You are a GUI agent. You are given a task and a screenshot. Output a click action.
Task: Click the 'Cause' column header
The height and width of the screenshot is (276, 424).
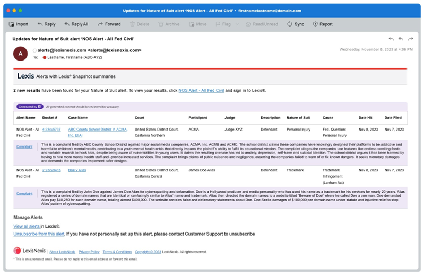click(328, 118)
